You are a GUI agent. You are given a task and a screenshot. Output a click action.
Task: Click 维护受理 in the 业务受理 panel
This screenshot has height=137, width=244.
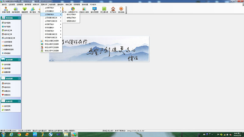pyautogui.click(x=6, y=68)
